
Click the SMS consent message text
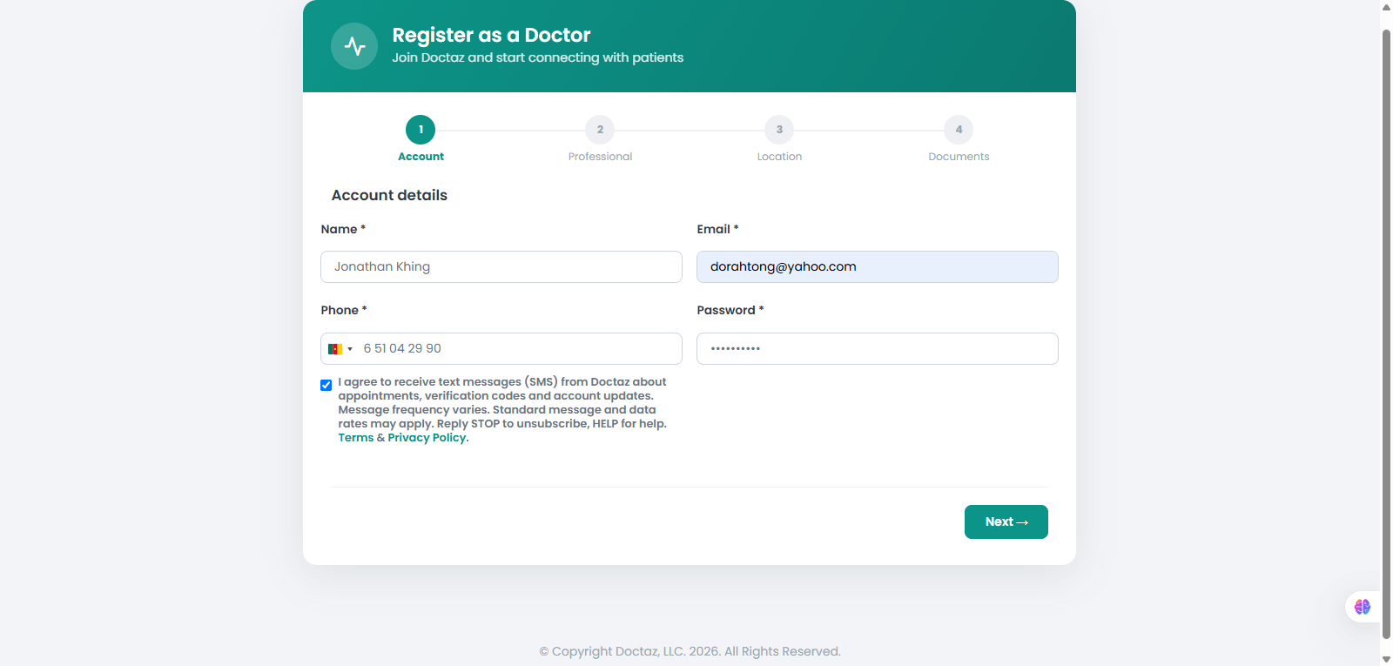coord(502,409)
